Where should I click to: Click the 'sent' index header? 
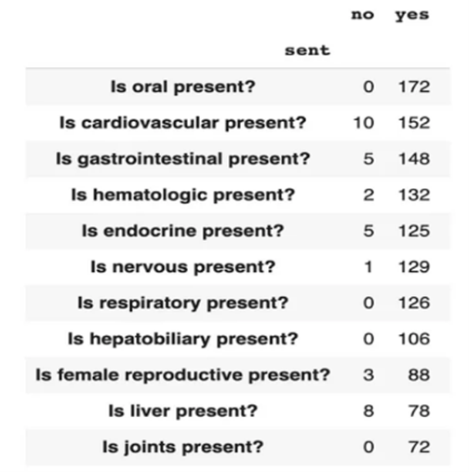pos(307,50)
